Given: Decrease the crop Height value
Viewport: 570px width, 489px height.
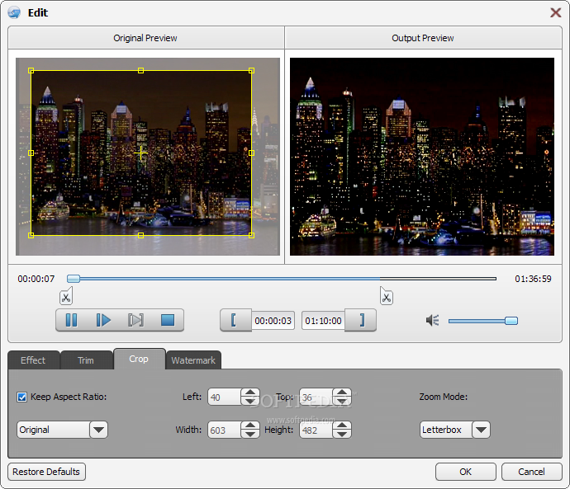Looking at the screenshot, I should 342,434.
